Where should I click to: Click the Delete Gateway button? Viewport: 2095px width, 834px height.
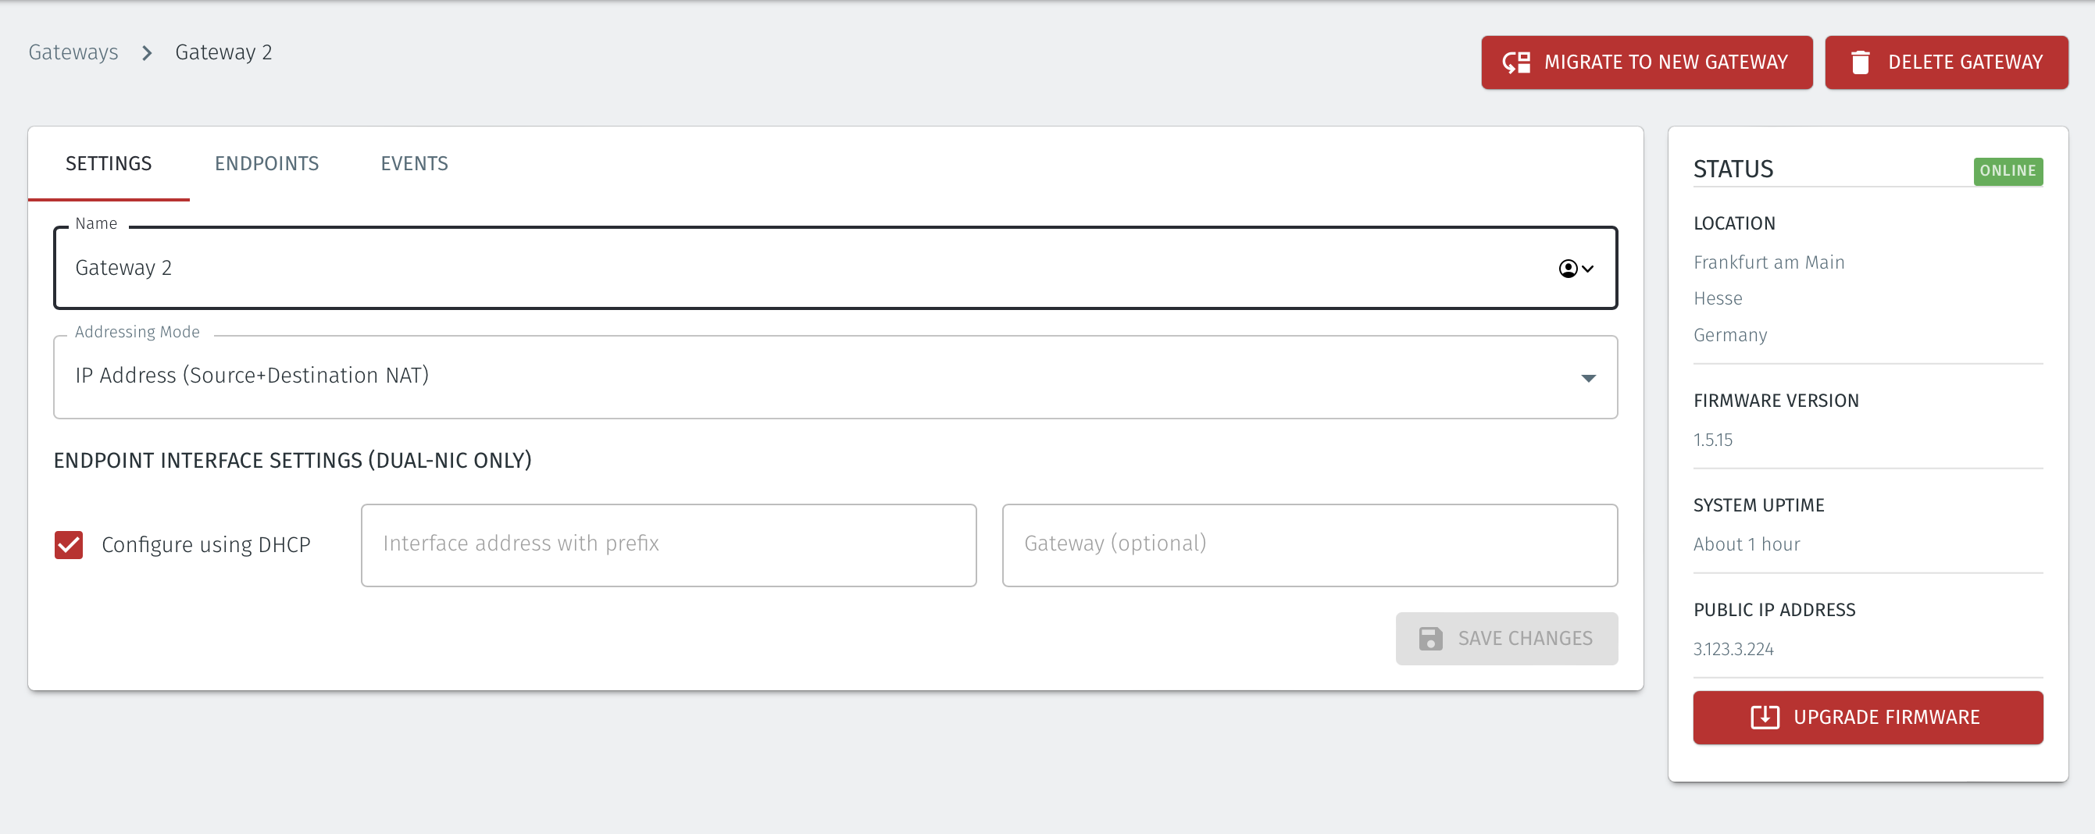pyautogui.click(x=1946, y=62)
